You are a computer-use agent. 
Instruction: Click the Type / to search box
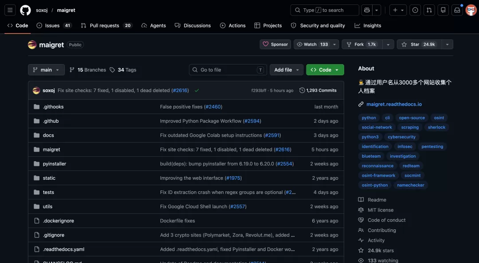pyautogui.click(x=325, y=10)
